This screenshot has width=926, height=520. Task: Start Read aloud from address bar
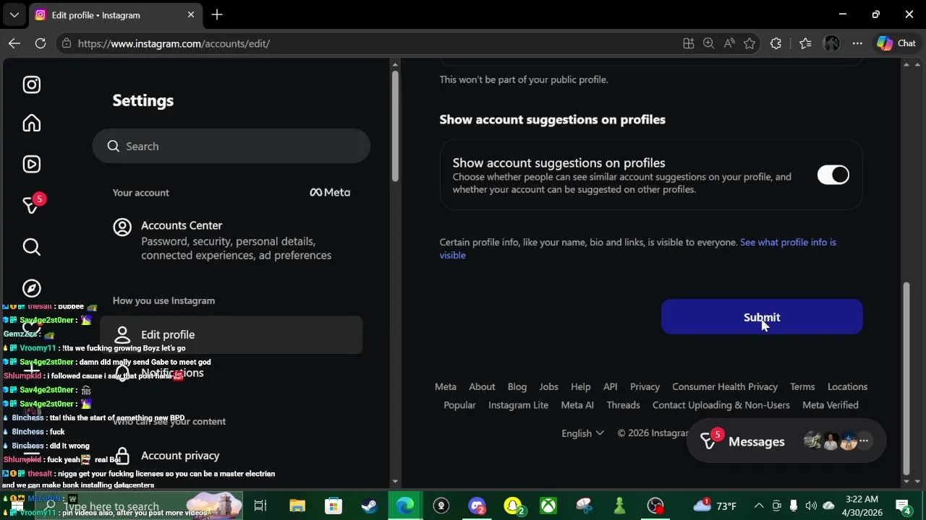[729, 43]
